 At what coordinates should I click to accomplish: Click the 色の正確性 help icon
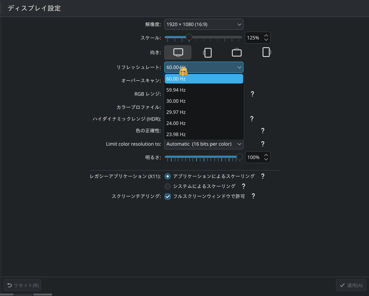tap(262, 130)
